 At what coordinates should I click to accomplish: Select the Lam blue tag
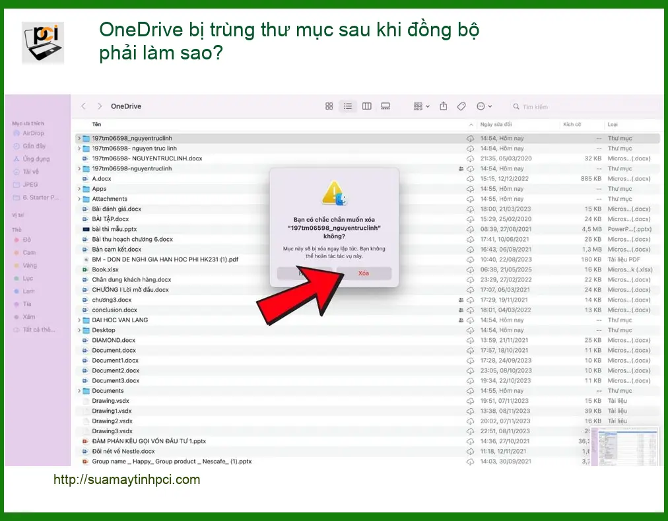point(24,291)
